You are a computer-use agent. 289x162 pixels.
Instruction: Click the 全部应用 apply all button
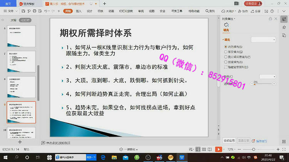[x=229, y=141]
